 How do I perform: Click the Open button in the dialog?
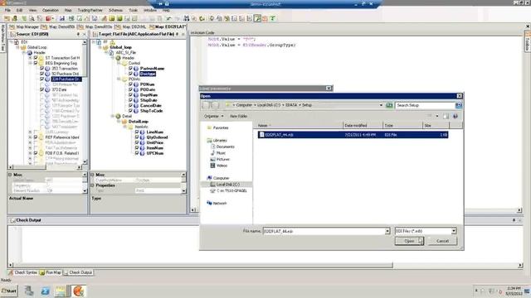tap(409, 241)
